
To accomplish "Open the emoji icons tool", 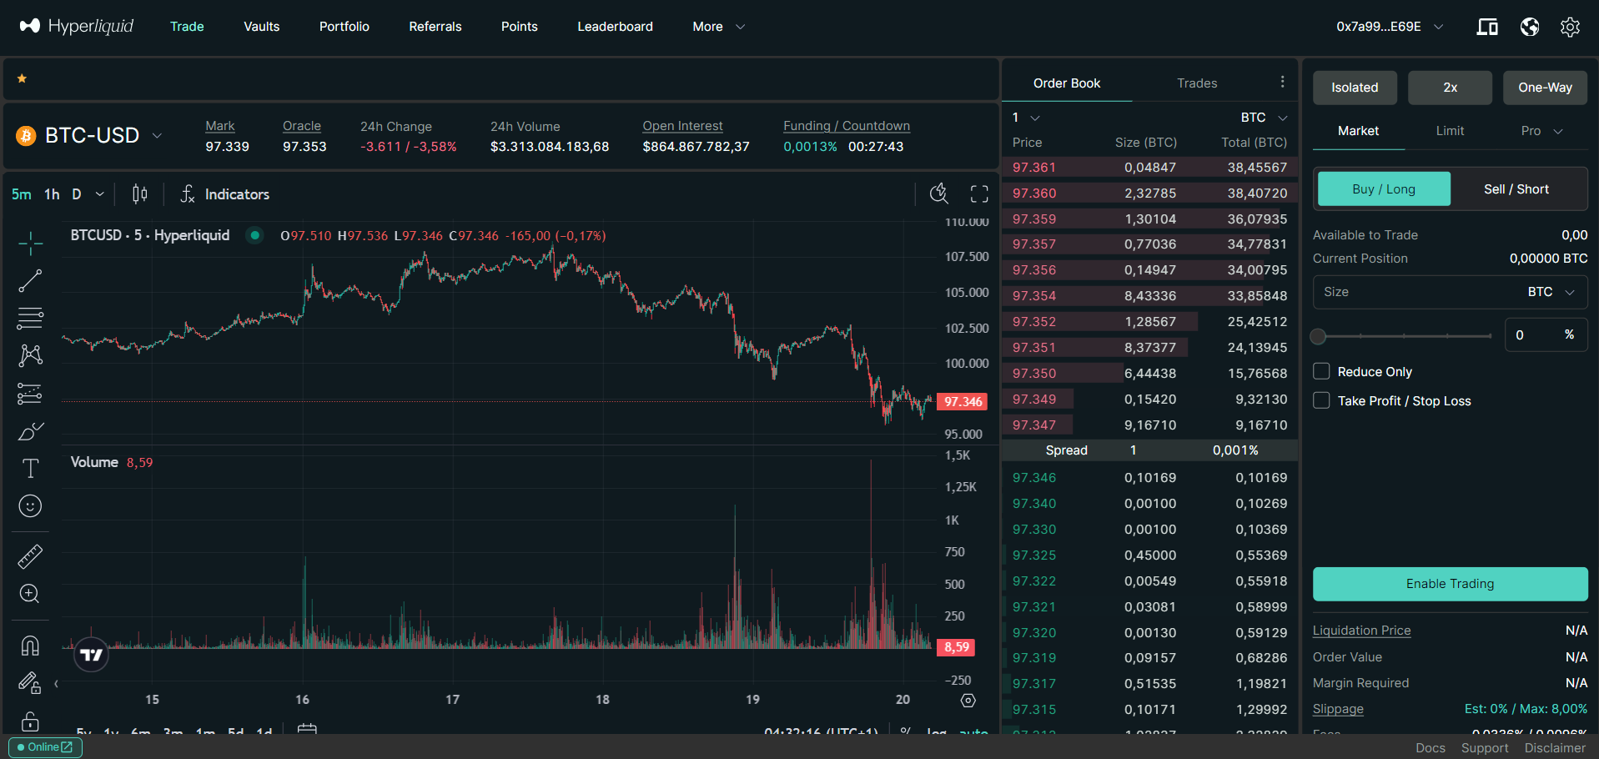I will (x=30, y=506).
